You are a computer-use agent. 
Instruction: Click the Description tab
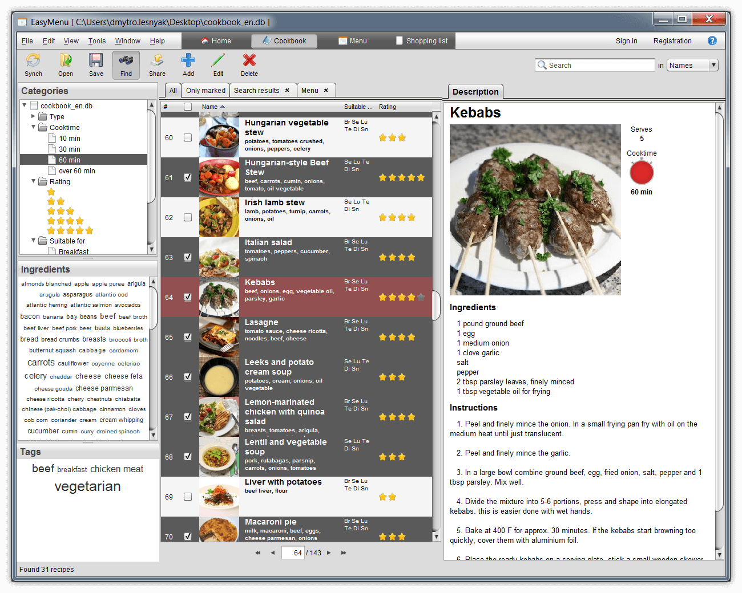pyautogui.click(x=475, y=91)
